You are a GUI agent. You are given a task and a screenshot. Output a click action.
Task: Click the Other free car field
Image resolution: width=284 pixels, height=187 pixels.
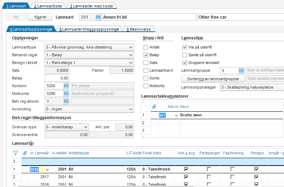coord(240,17)
